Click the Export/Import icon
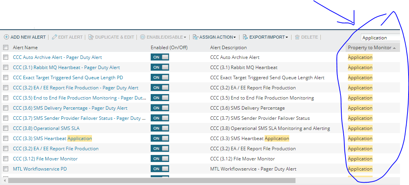Viewport: 409px width, 185px height. [245, 37]
